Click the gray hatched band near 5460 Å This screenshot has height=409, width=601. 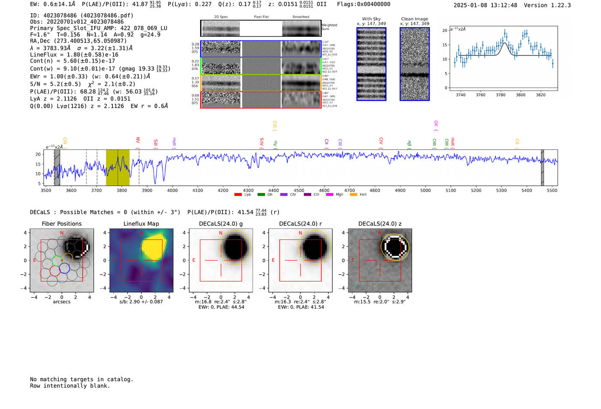click(542, 168)
